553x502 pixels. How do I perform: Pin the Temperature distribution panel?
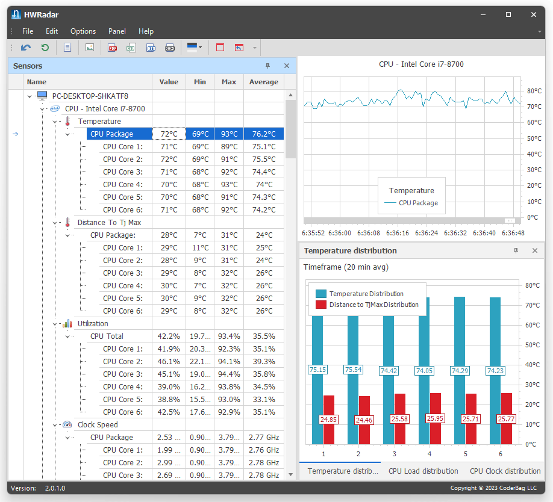516,250
